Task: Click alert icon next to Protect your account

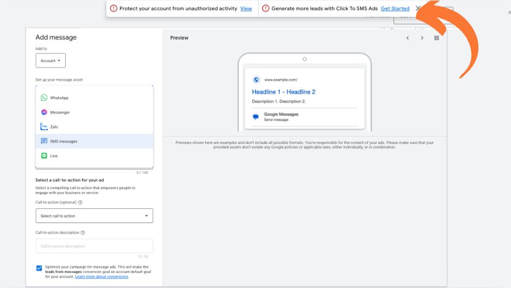Action: point(113,9)
